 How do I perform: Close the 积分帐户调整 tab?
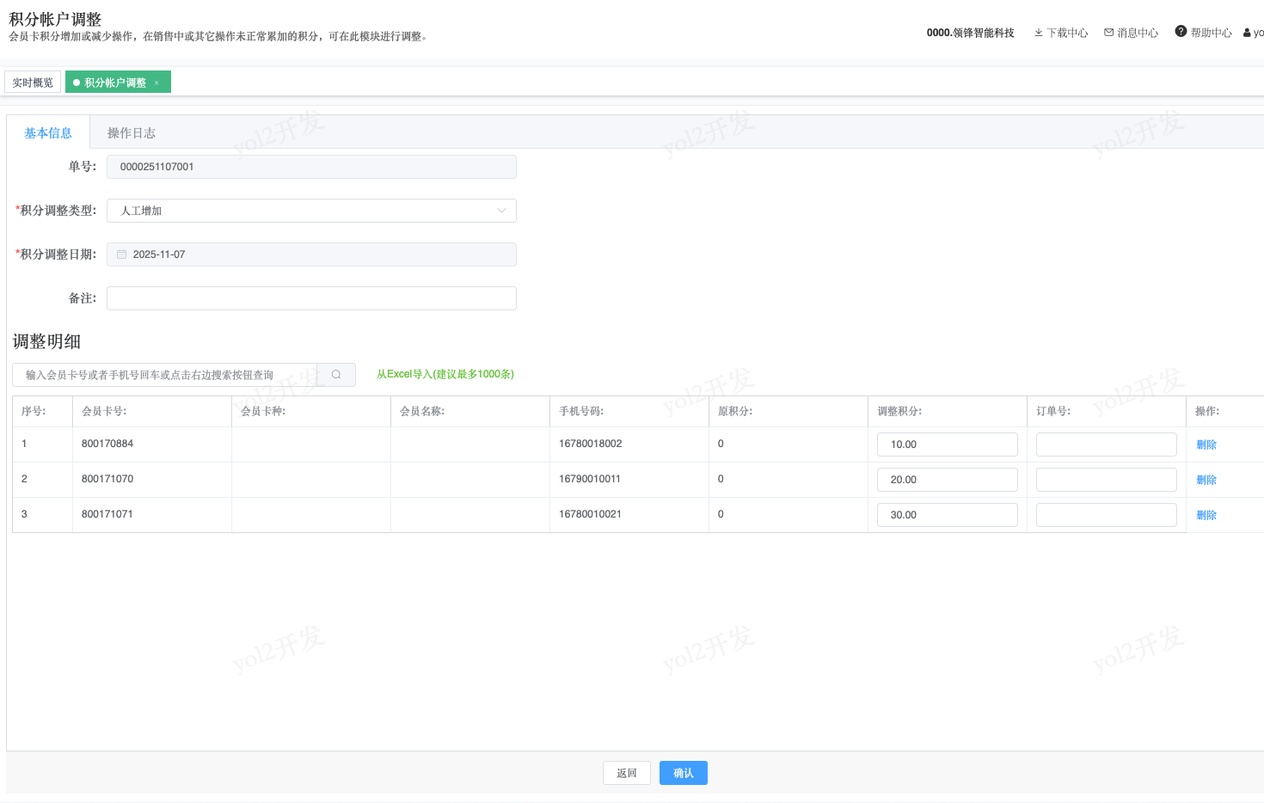point(156,83)
